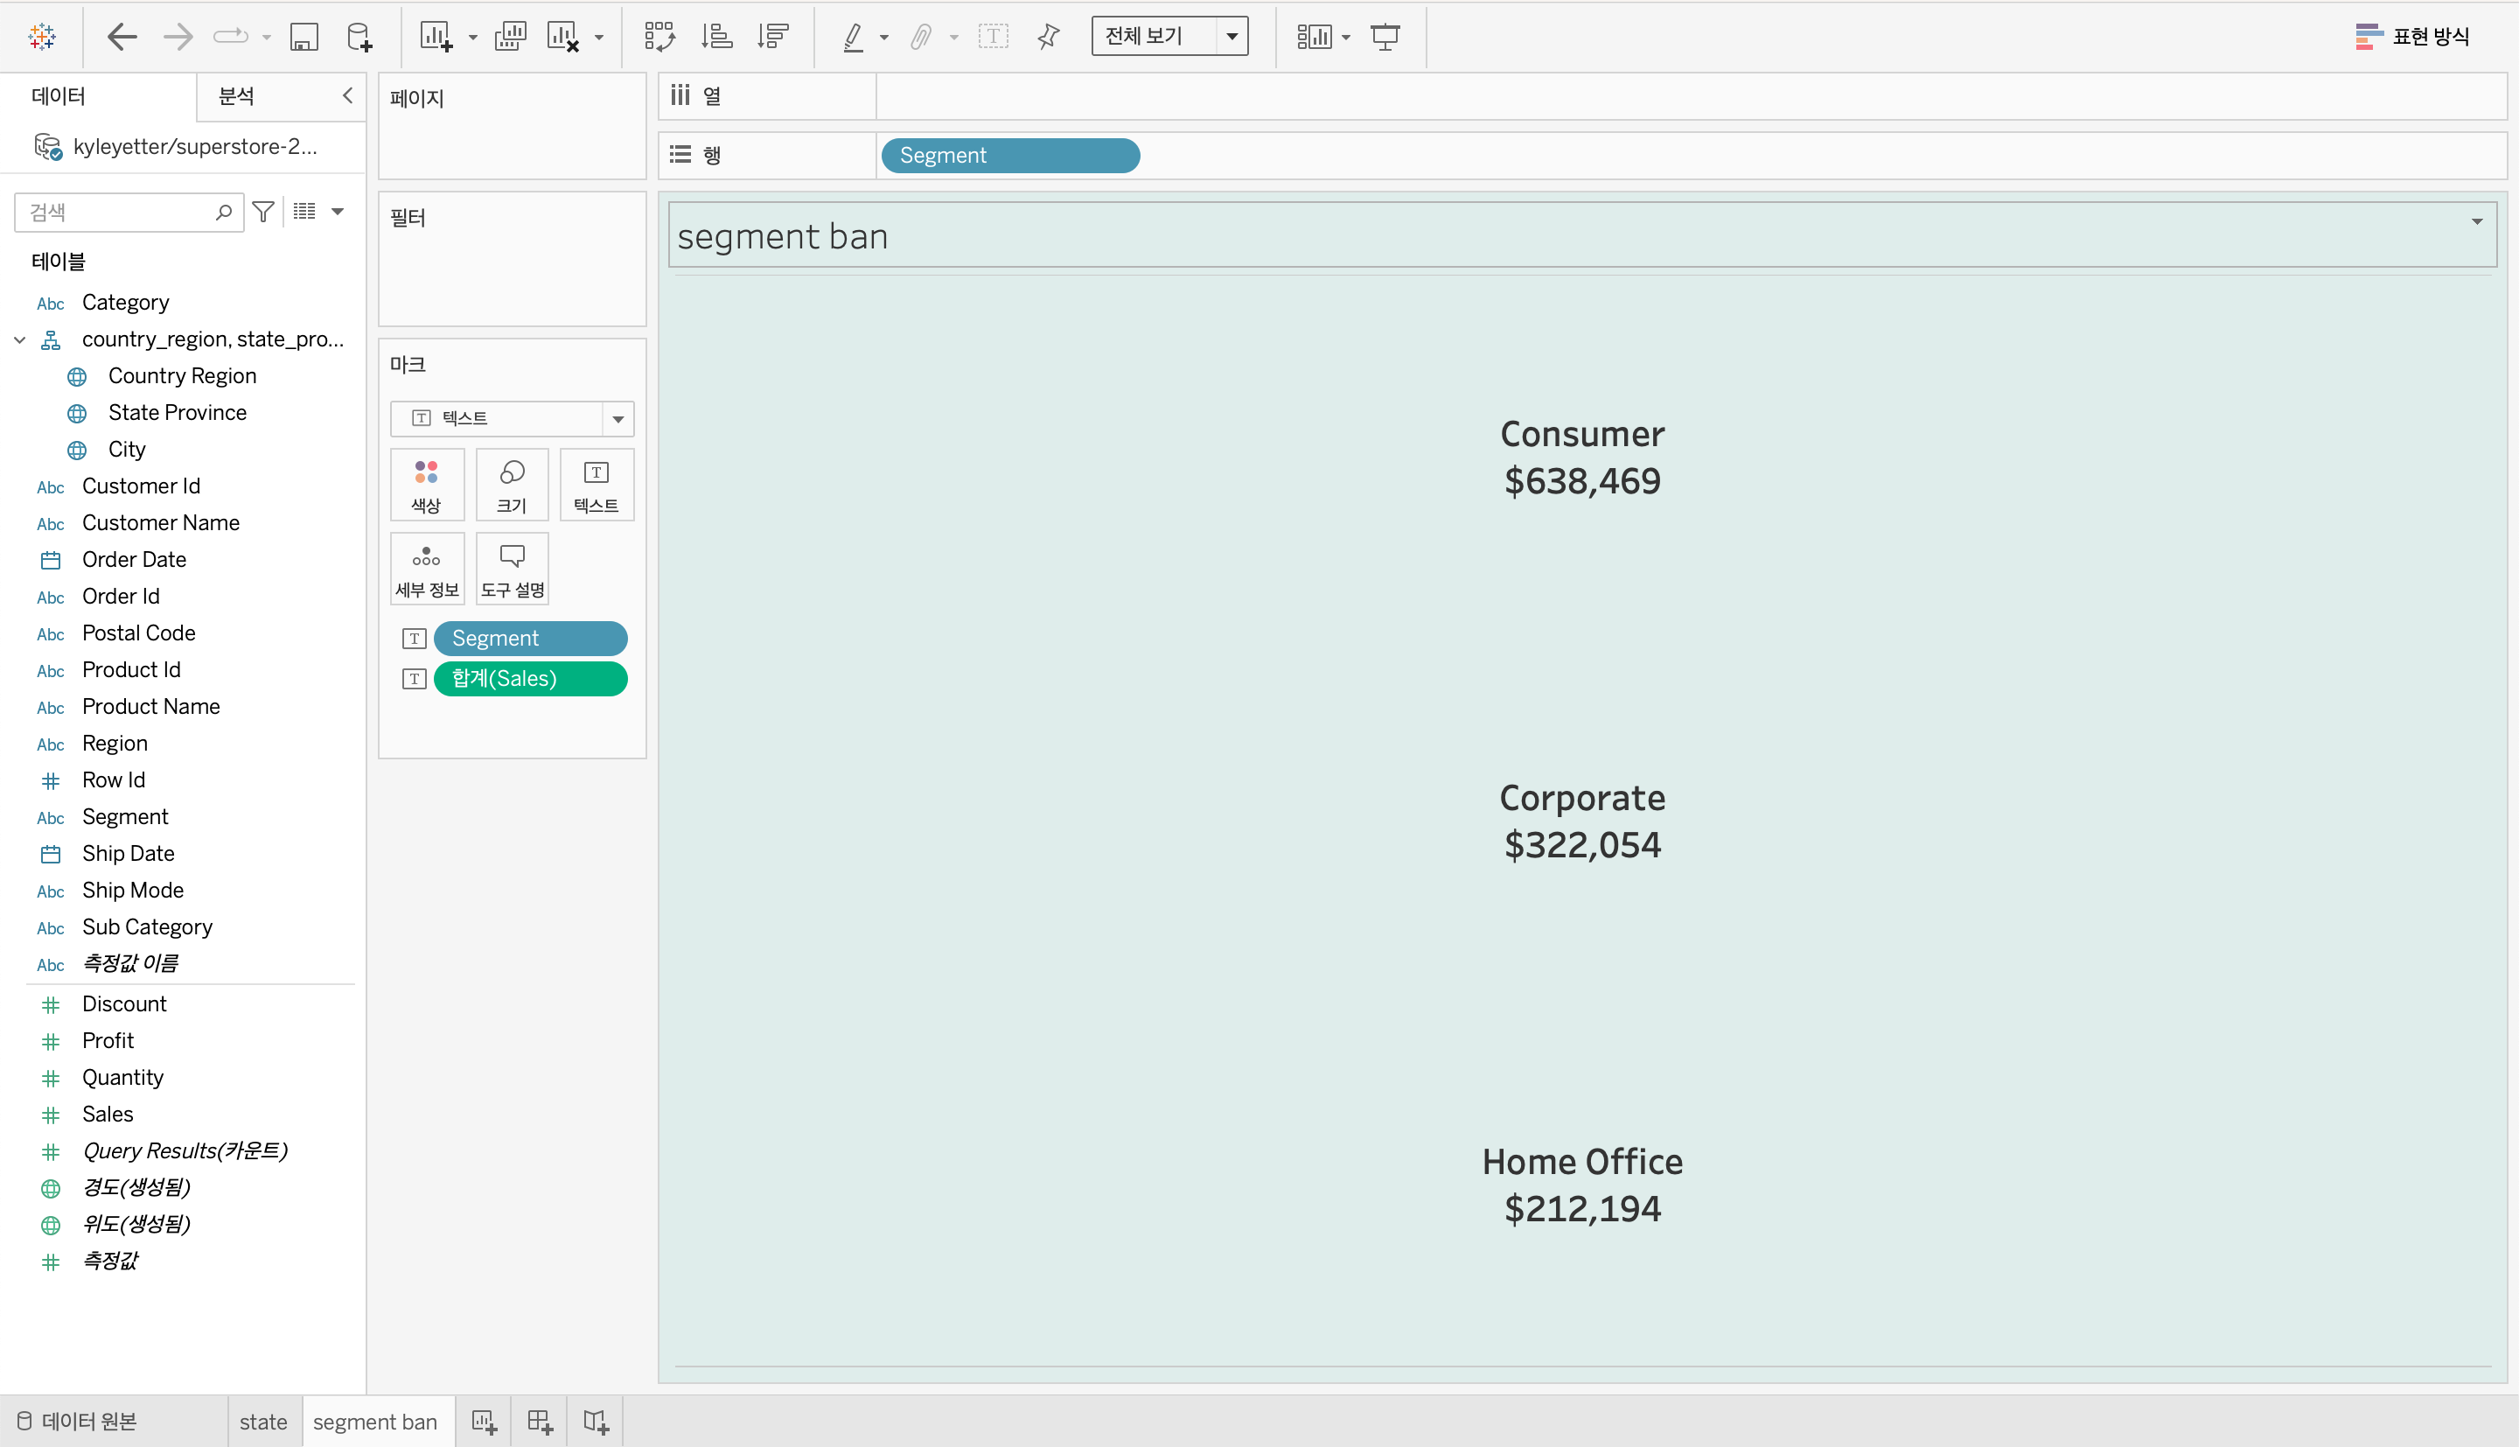Open the Show Me (표현 방식) panel

point(2411,37)
